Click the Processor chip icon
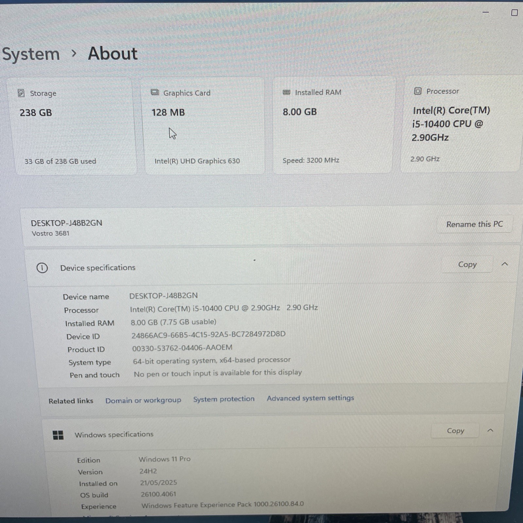 click(417, 91)
